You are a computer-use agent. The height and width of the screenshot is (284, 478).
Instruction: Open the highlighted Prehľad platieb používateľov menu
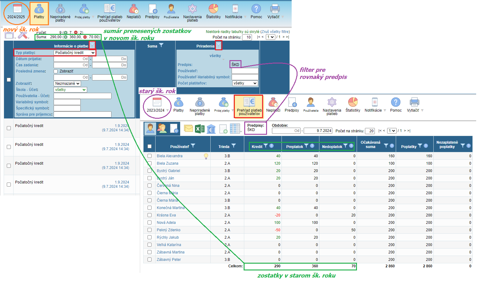pyautogui.click(x=249, y=106)
